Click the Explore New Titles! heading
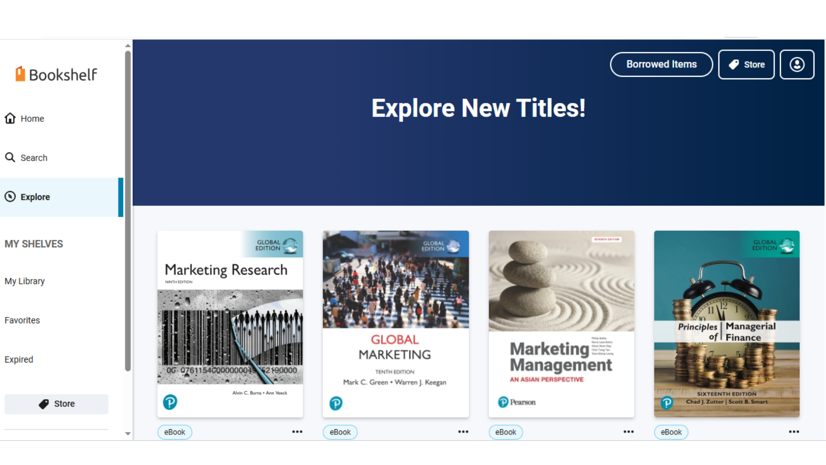Image resolution: width=826 pixels, height=465 pixels. (478, 108)
